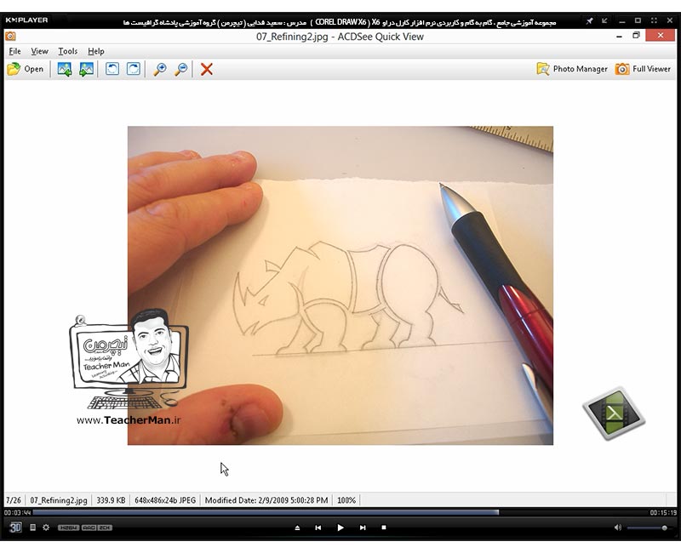Switch to Full Viewer

643,69
